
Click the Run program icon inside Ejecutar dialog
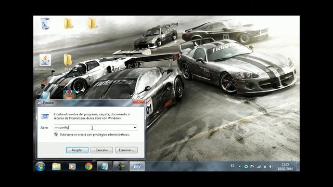point(45,116)
